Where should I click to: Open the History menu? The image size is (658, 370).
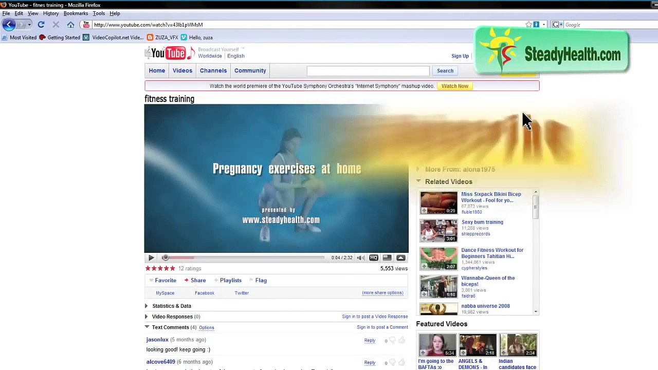coord(51,13)
